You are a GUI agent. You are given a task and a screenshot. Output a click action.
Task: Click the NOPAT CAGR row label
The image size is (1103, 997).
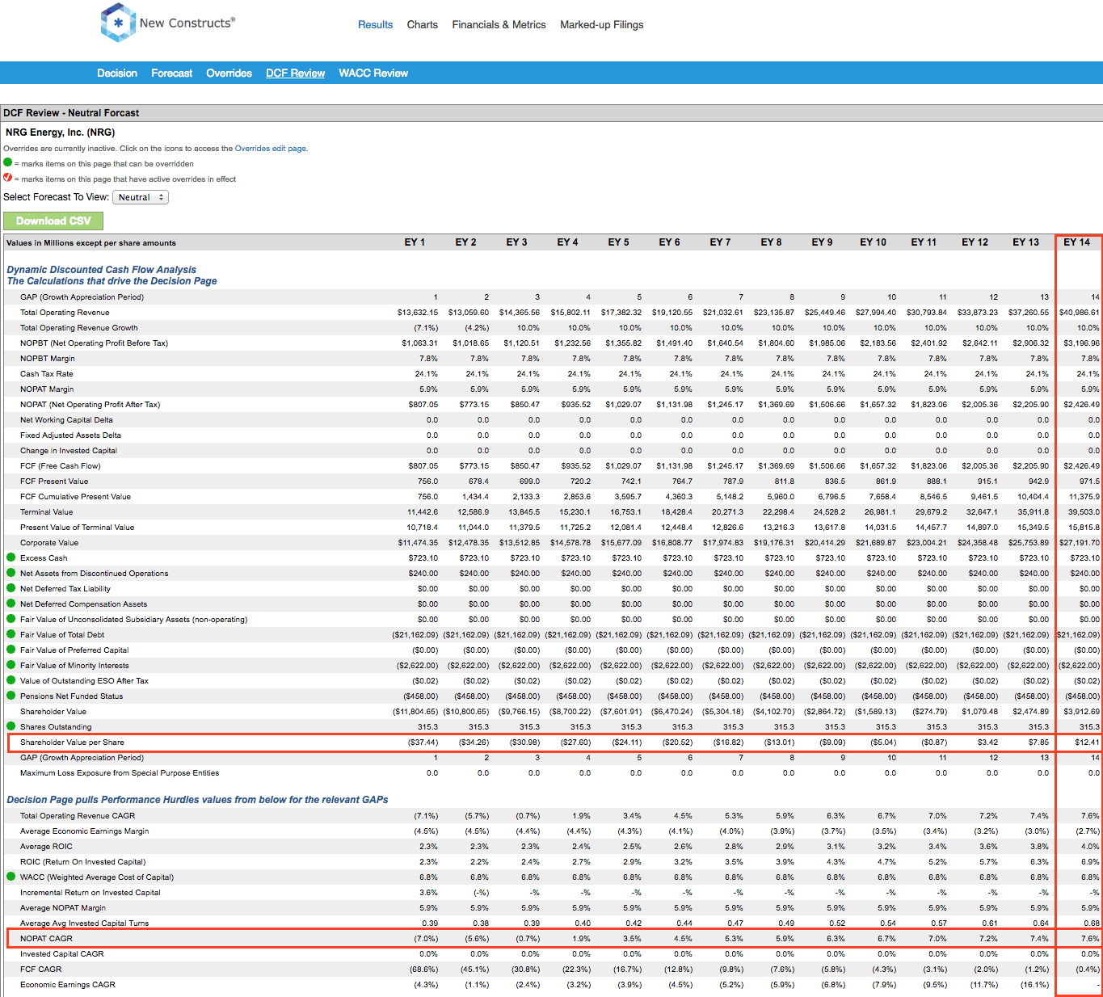point(46,939)
